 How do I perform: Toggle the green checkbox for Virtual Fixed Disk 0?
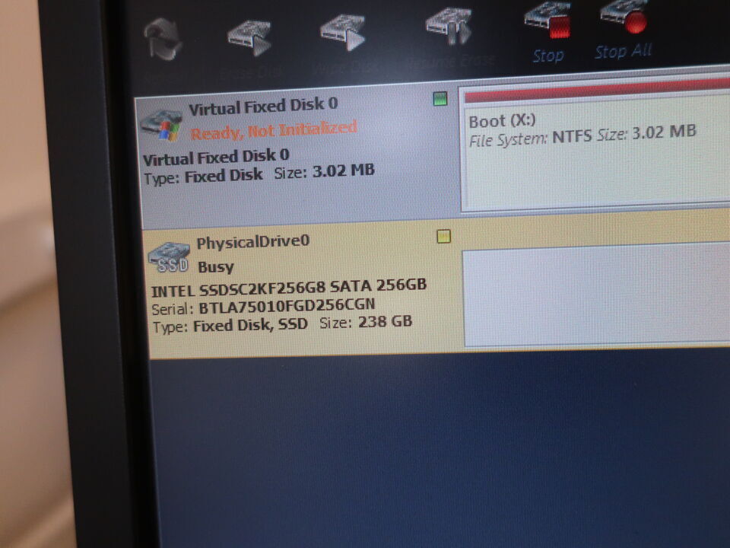point(440,99)
